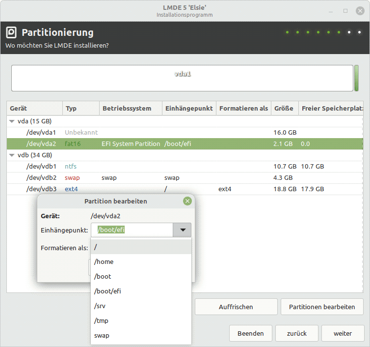Viewport: 370px width, 347px height.
Task: Sort by the Größe column header
Action: pyautogui.click(x=285, y=108)
